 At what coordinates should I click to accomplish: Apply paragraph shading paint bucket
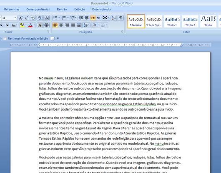click(x=95, y=25)
